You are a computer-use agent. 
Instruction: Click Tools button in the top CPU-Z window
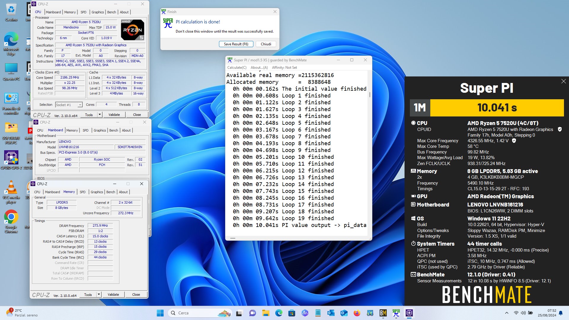89,115
